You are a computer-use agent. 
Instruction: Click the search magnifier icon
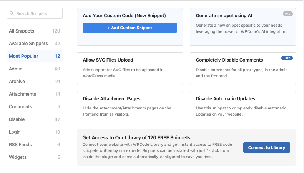coord(12,13)
